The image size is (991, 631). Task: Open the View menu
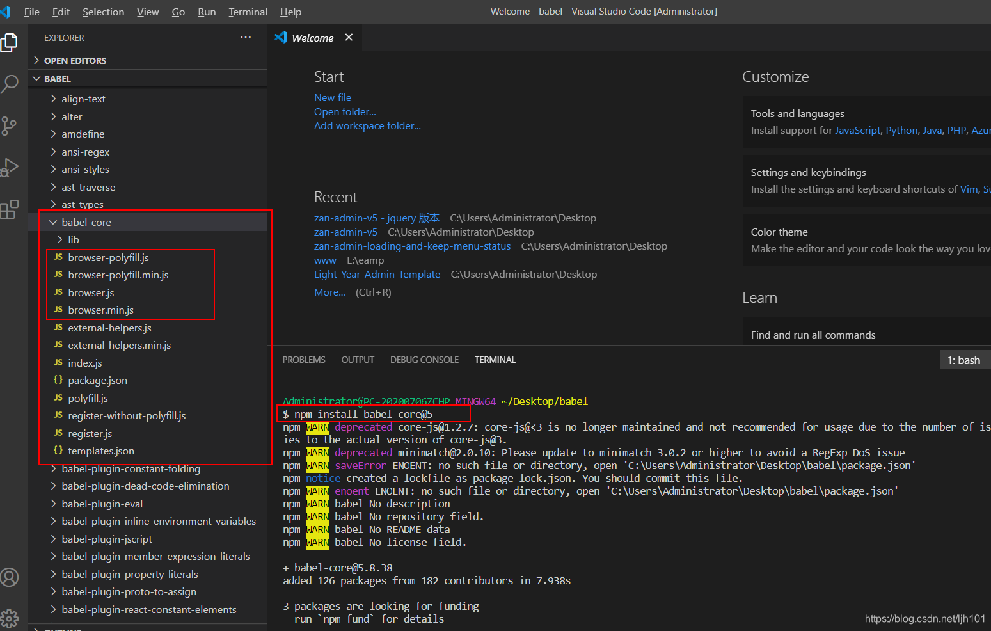coord(148,12)
